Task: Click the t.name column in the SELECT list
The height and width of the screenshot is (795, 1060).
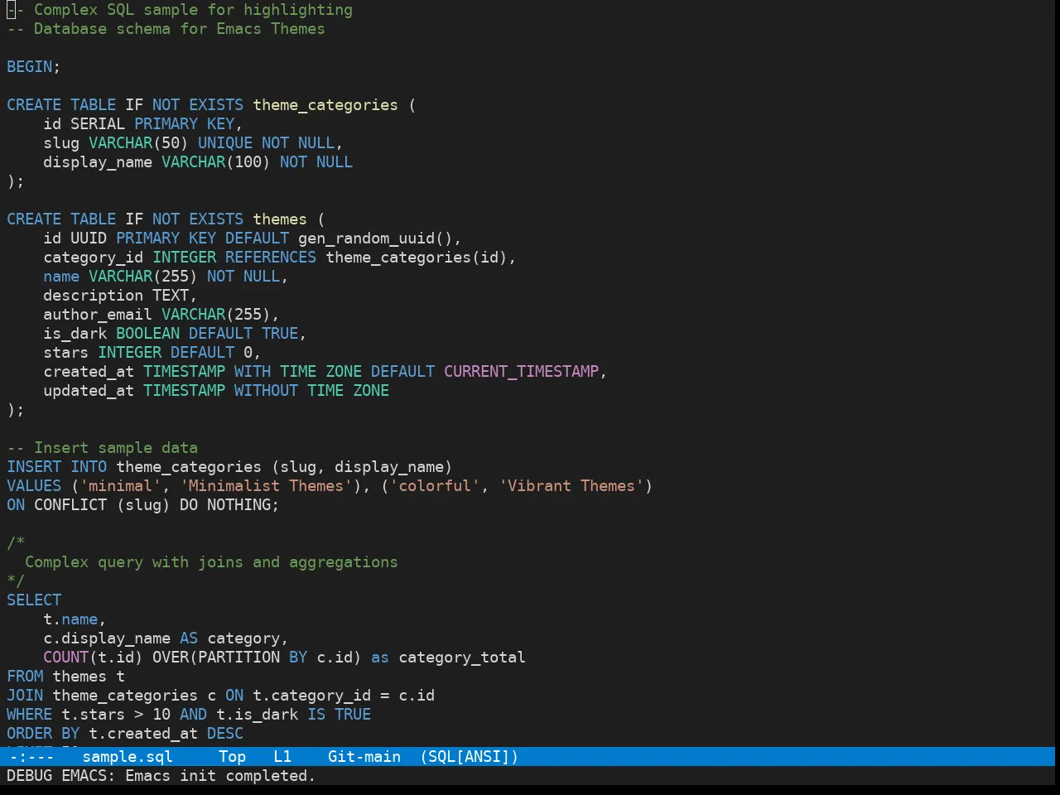Action: click(x=70, y=619)
